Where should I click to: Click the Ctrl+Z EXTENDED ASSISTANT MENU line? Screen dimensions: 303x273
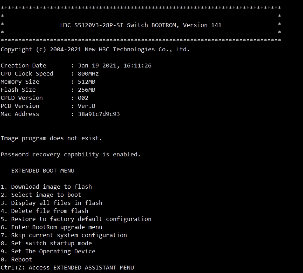tap(67, 267)
